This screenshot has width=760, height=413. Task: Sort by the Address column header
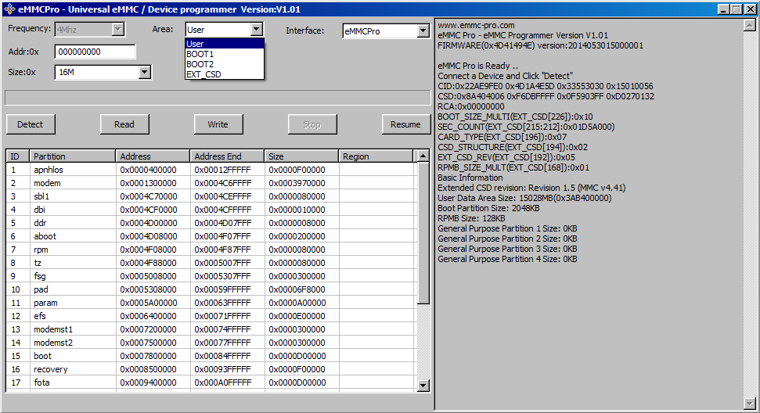pyautogui.click(x=153, y=156)
